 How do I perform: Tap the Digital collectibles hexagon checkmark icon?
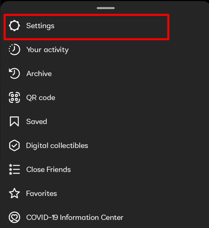(15, 145)
